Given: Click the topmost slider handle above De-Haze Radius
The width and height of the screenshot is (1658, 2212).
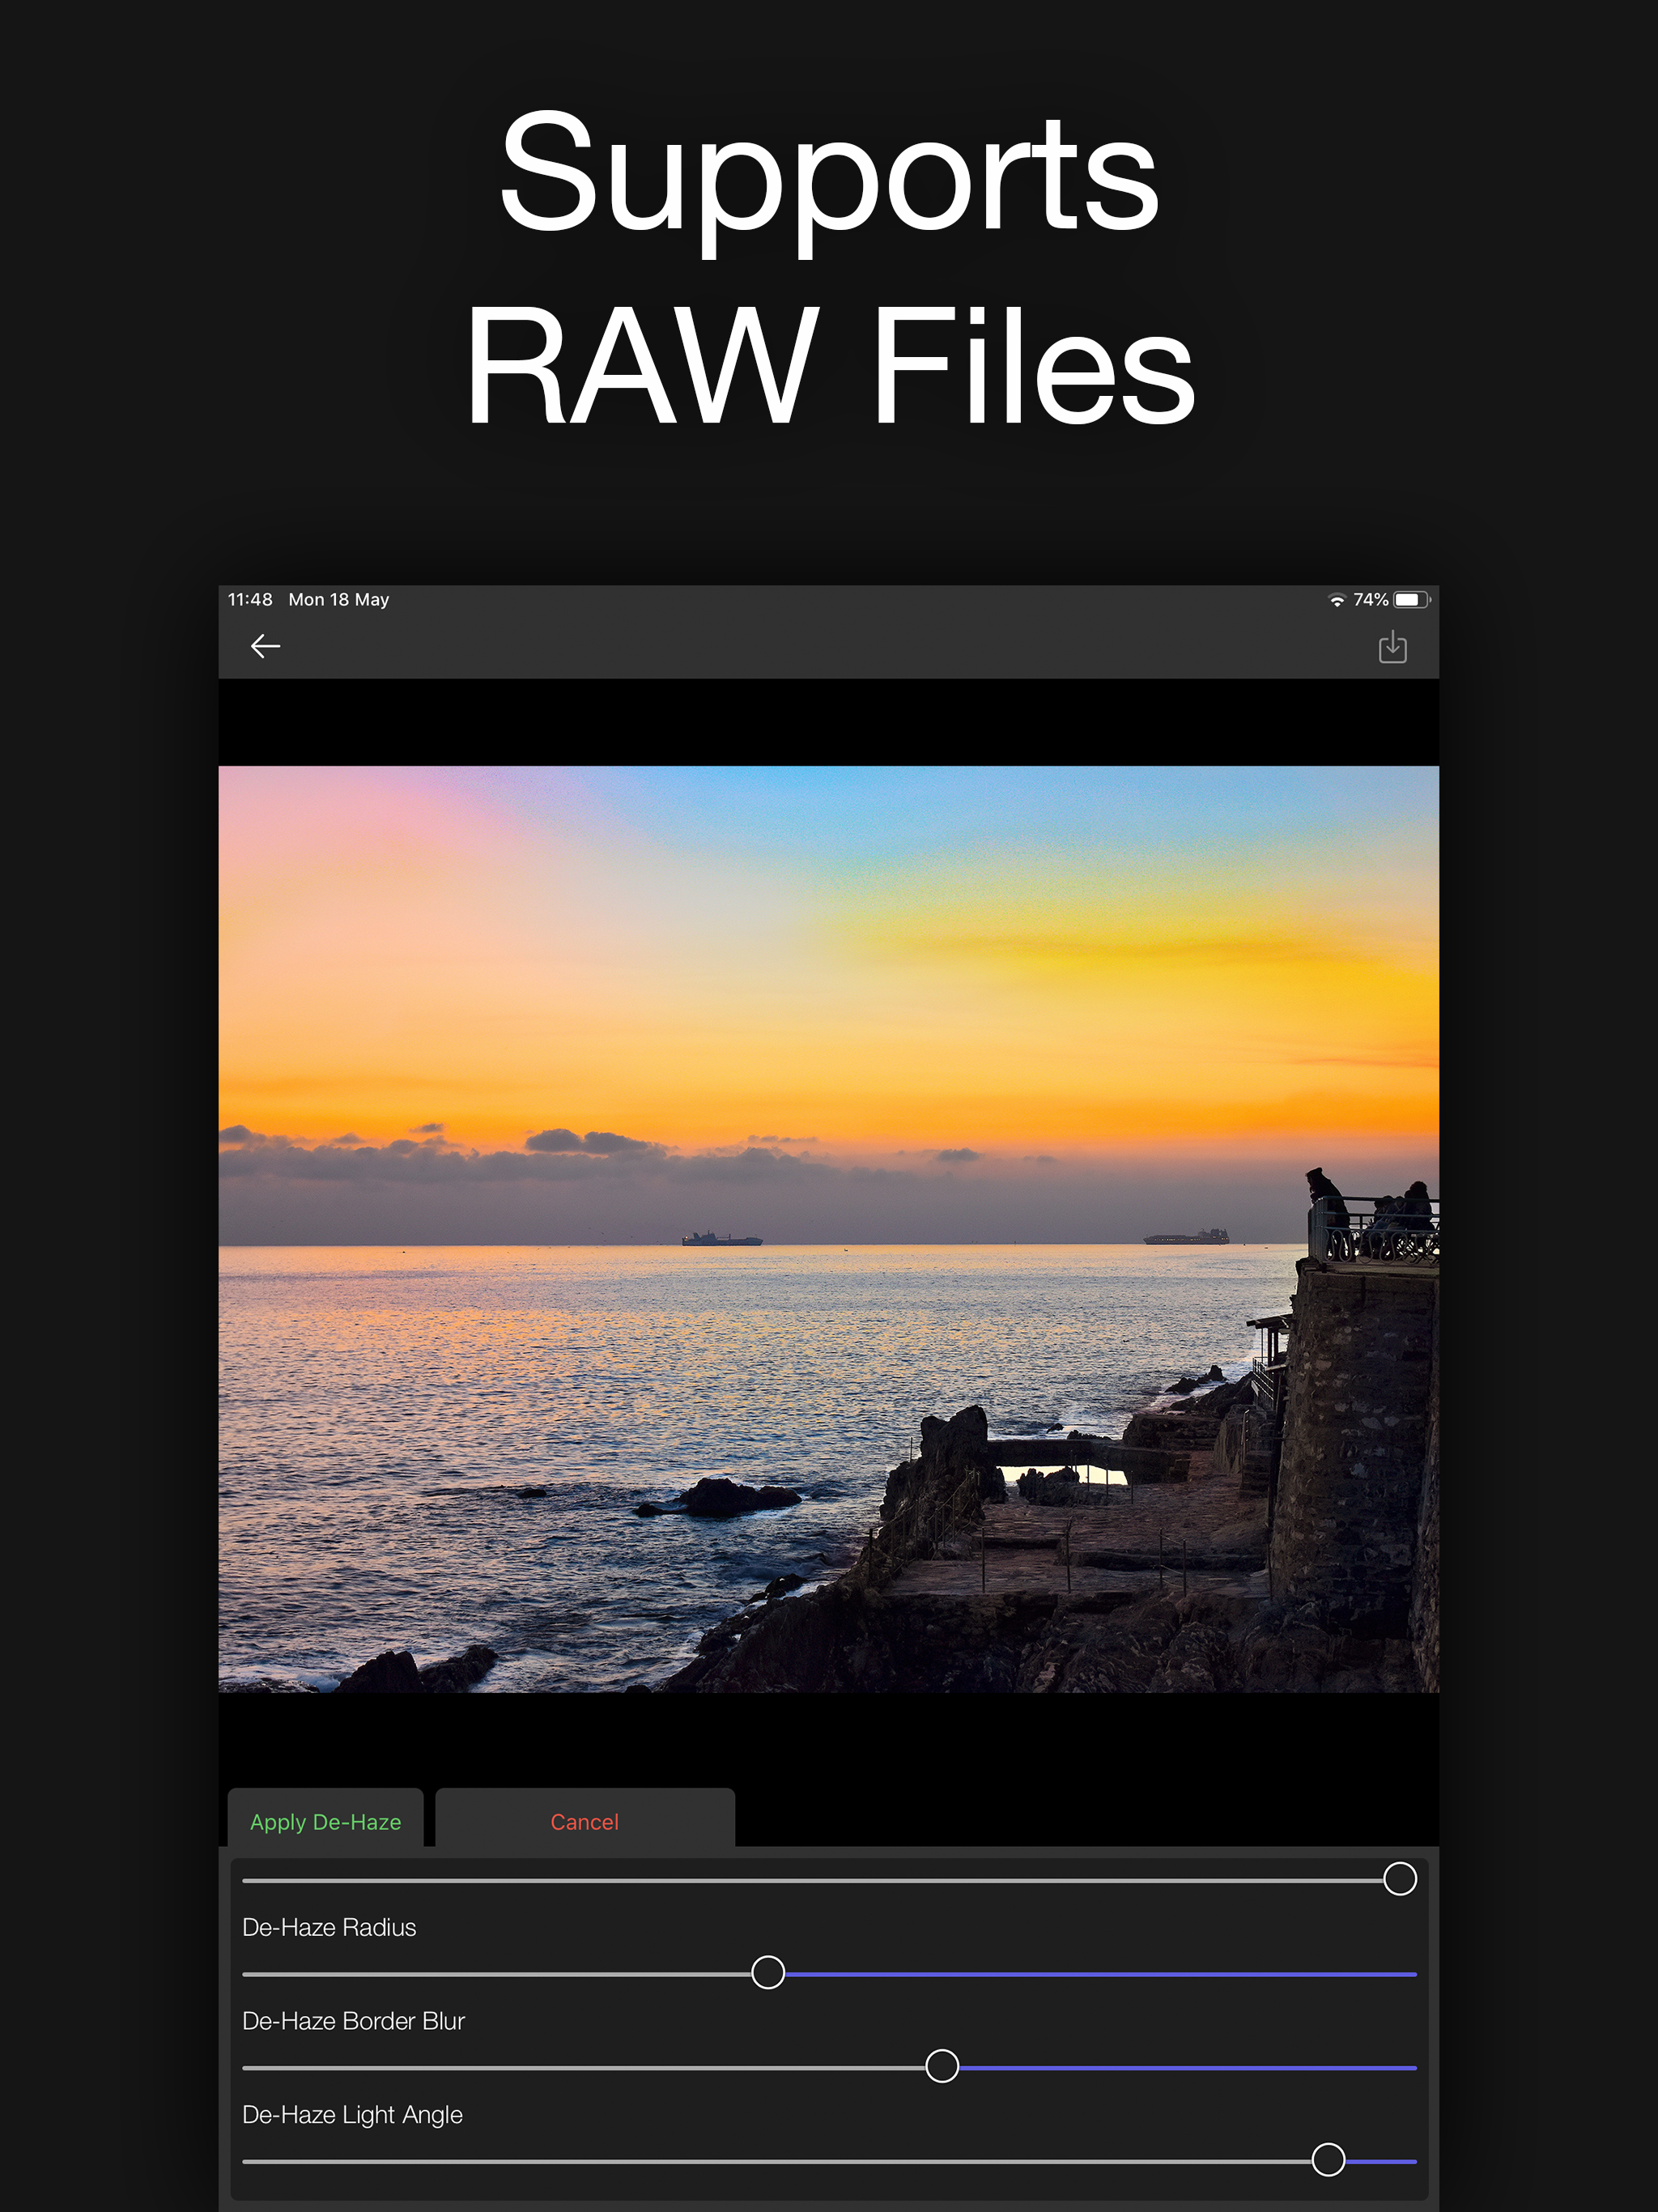Looking at the screenshot, I should point(1399,1879).
